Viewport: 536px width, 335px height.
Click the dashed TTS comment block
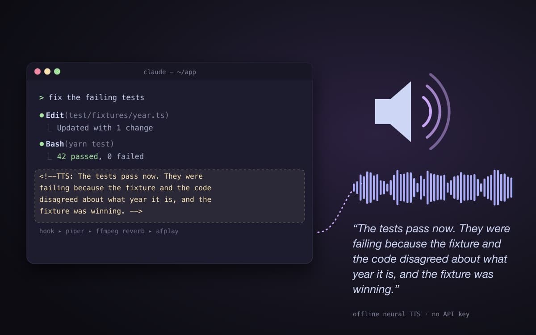[x=170, y=196]
